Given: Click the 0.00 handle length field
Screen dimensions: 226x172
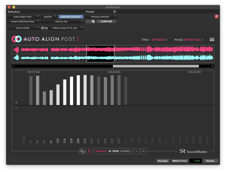Looking at the screenshot, I should point(196,161).
